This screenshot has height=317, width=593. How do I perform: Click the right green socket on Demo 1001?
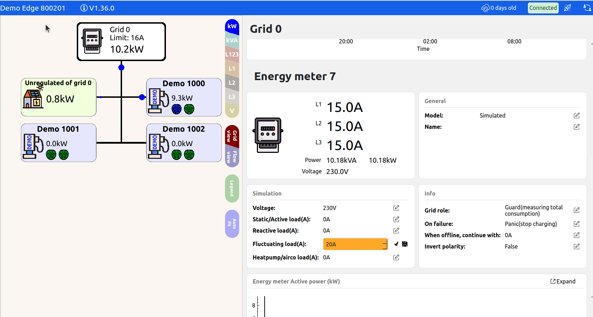(x=64, y=155)
